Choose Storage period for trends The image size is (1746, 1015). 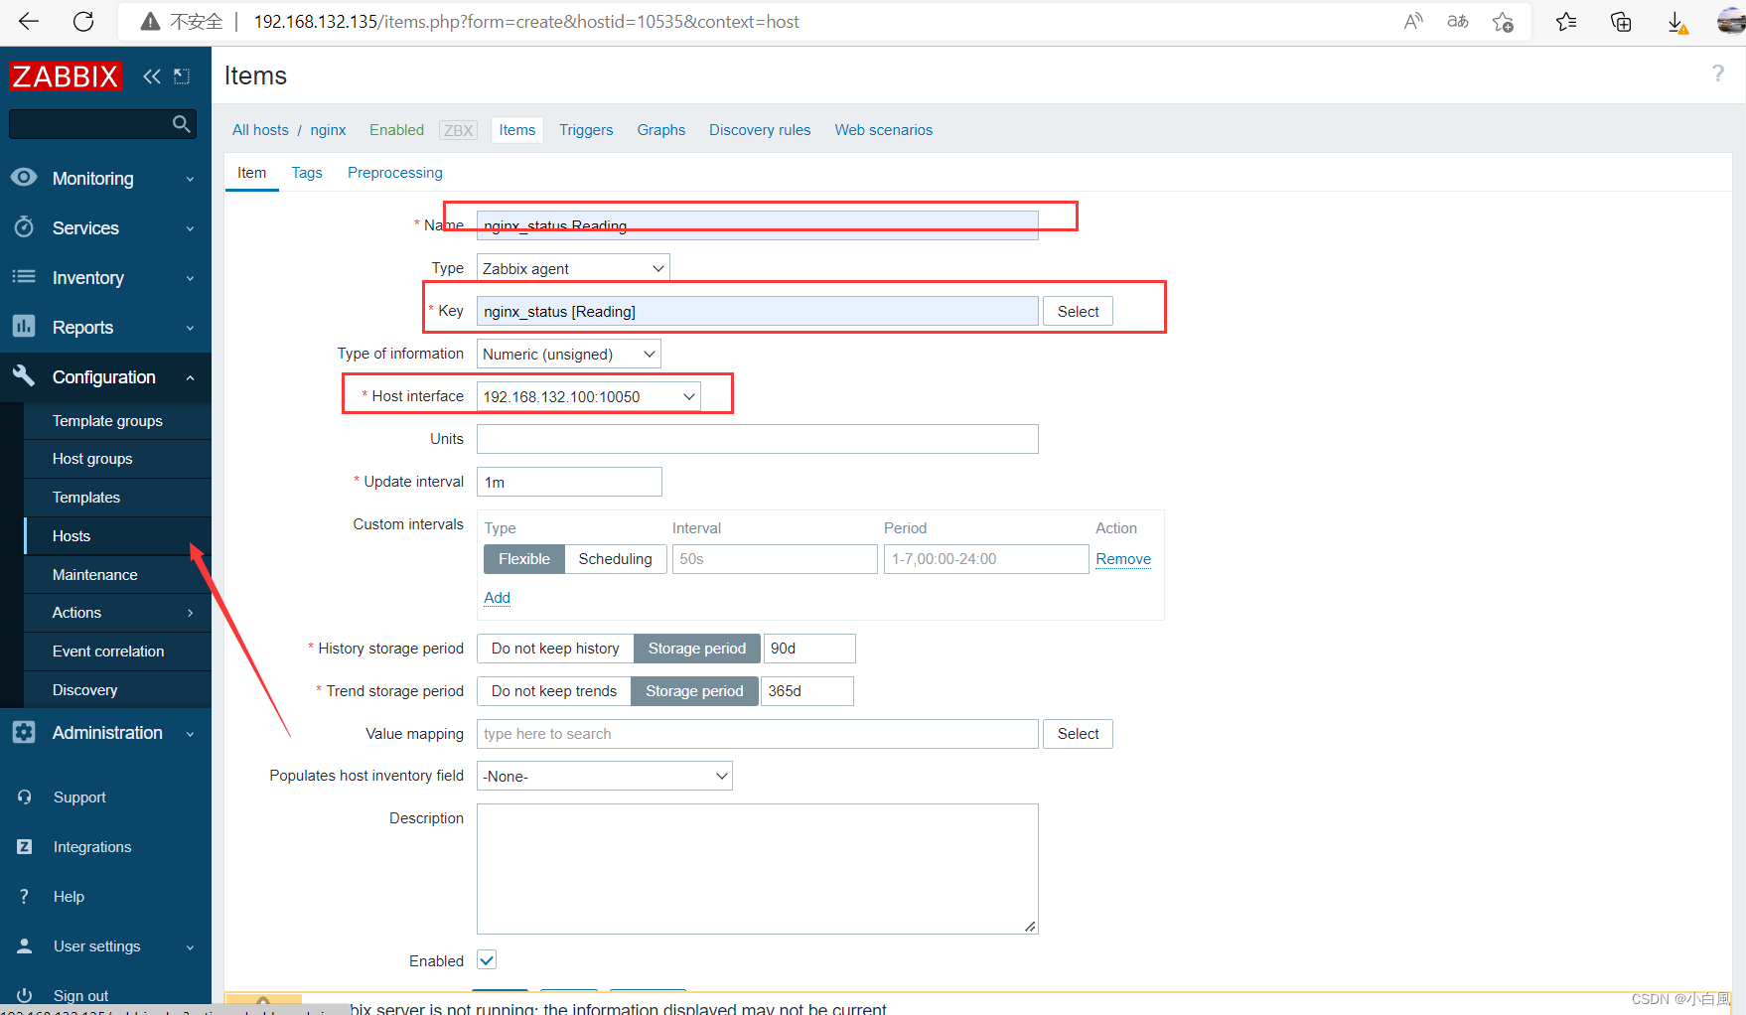[694, 691]
